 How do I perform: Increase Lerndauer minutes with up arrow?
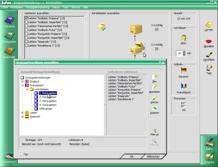point(184,52)
